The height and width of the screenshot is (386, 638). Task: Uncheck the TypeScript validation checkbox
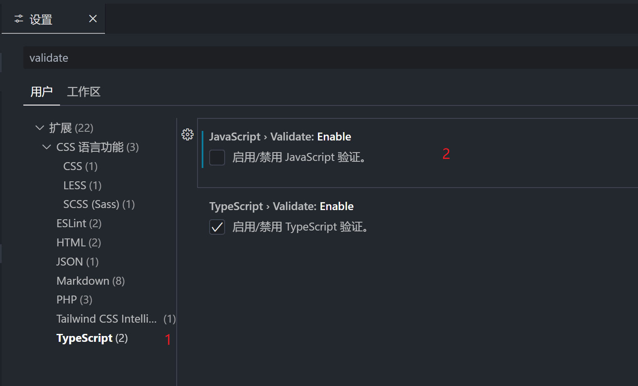(217, 227)
